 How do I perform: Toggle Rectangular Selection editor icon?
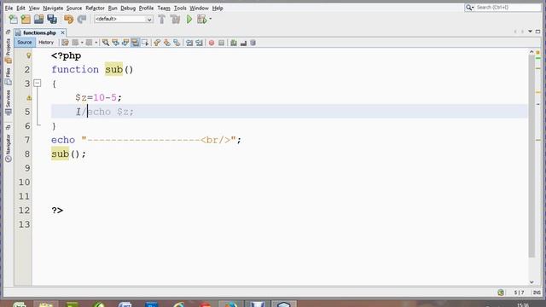145,43
